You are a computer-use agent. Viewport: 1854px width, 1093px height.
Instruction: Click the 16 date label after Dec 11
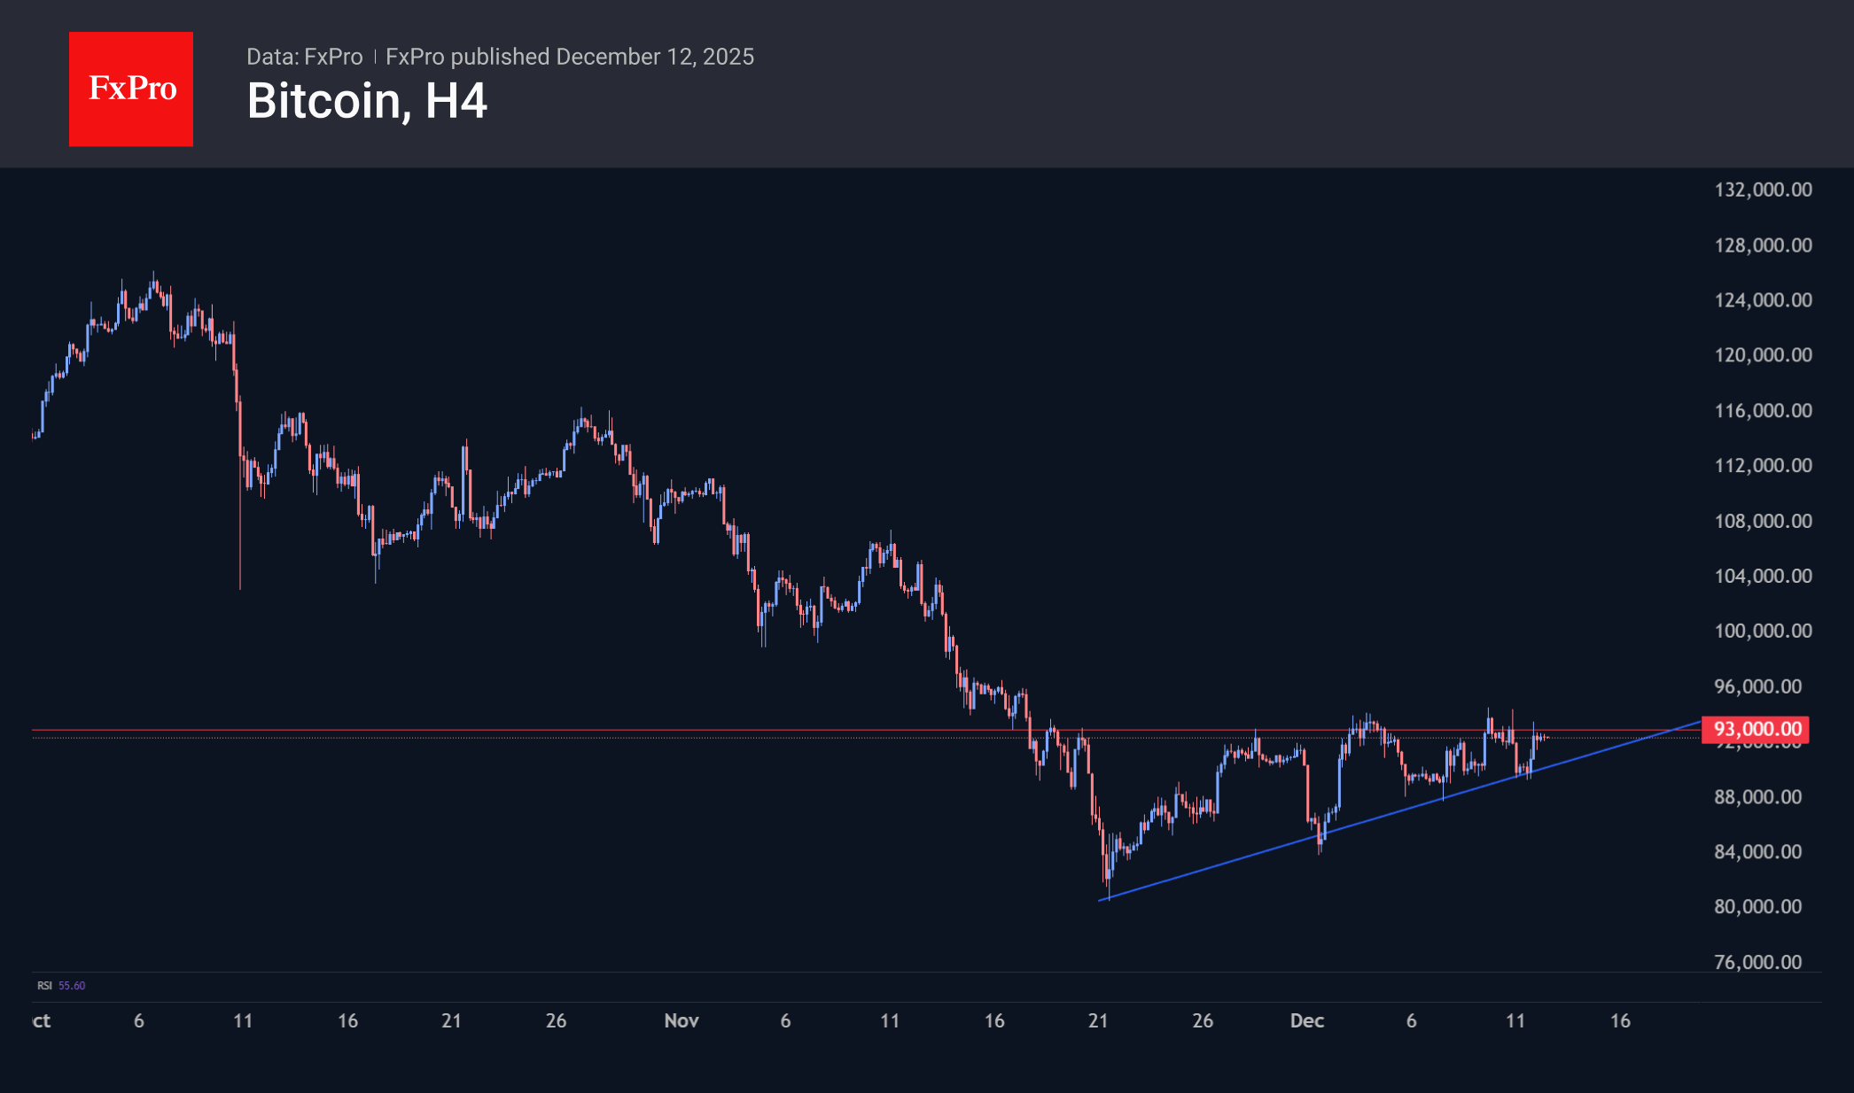[1619, 1020]
